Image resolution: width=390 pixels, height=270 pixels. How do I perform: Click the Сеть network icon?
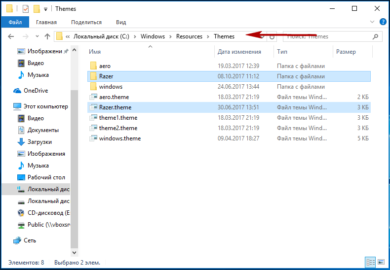click(17, 241)
